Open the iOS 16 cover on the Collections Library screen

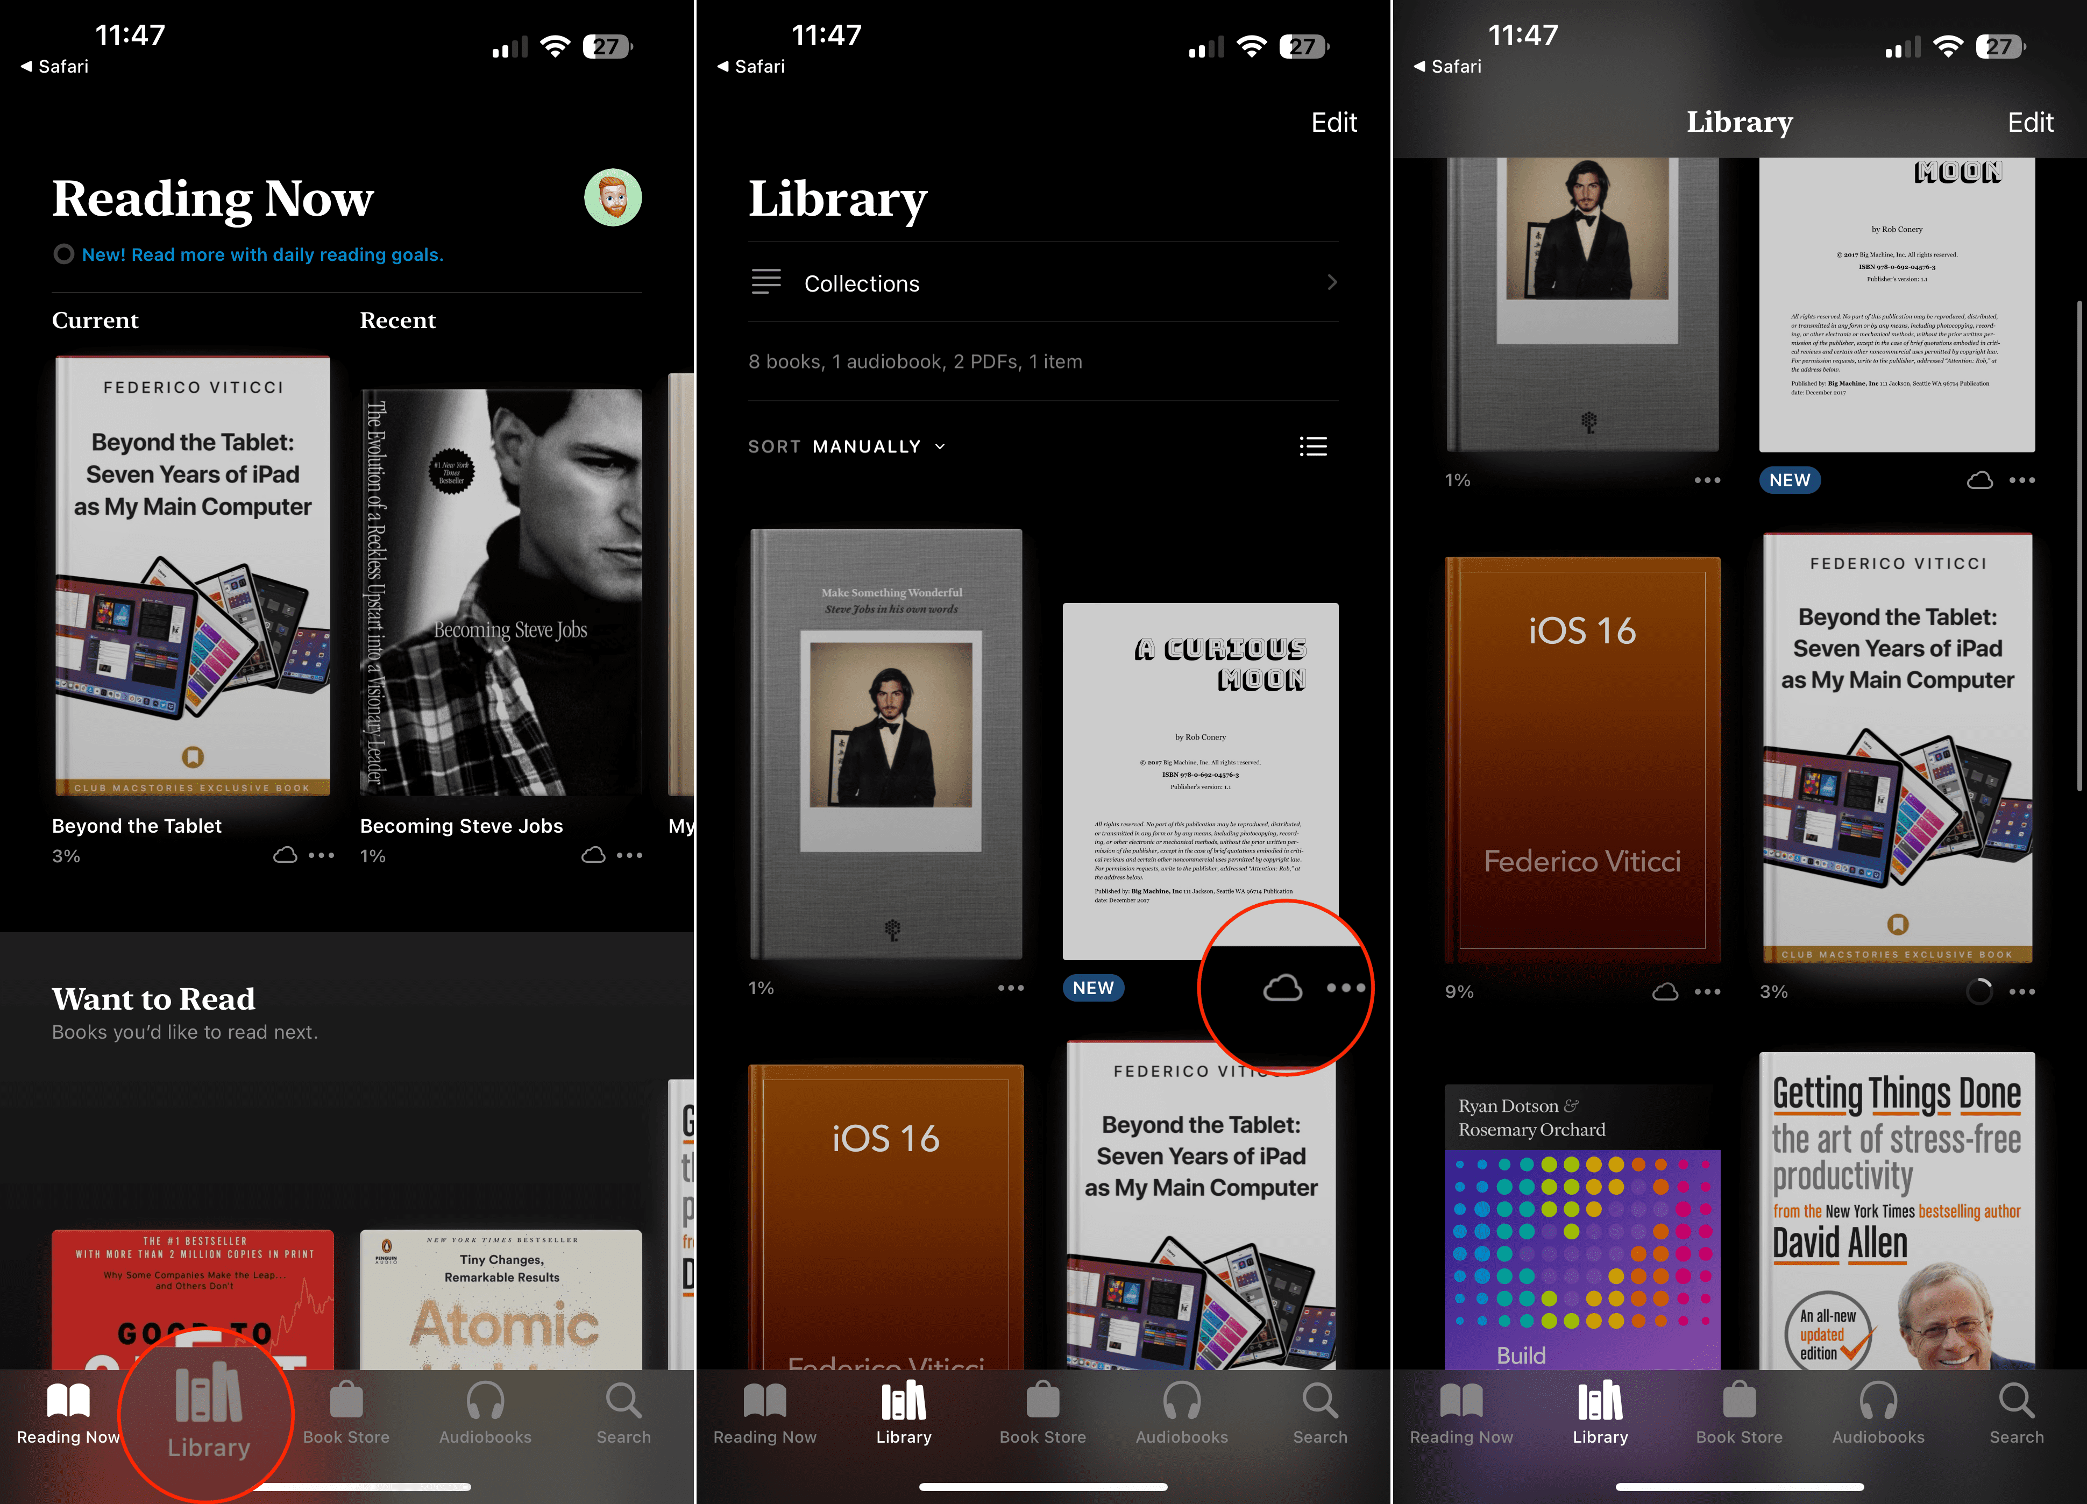tap(886, 1217)
